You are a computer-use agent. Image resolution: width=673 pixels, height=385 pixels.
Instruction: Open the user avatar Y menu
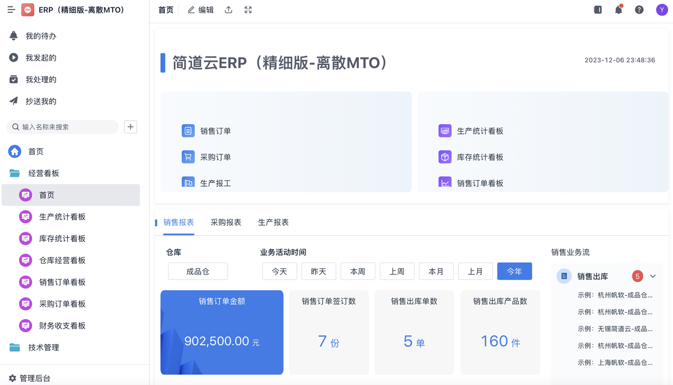[662, 10]
